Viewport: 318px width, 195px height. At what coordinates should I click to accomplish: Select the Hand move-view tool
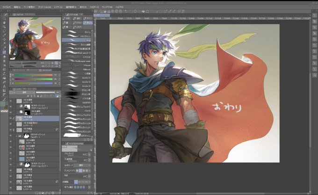tap(4, 22)
